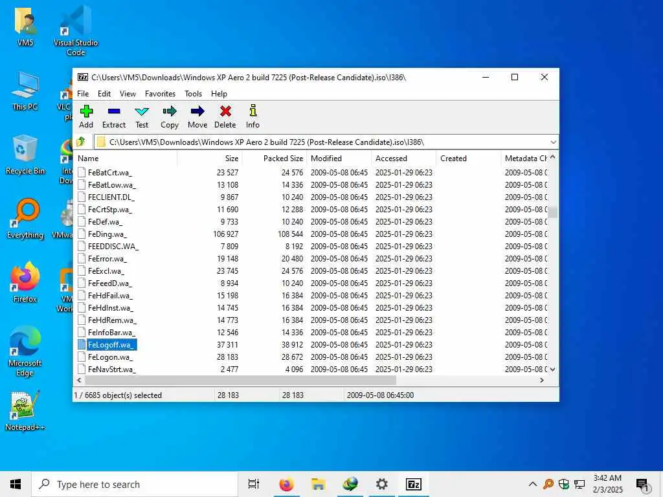Open Notepad++ desktop shortcut
Viewport: 663px width, 497px height.
[x=25, y=411]
